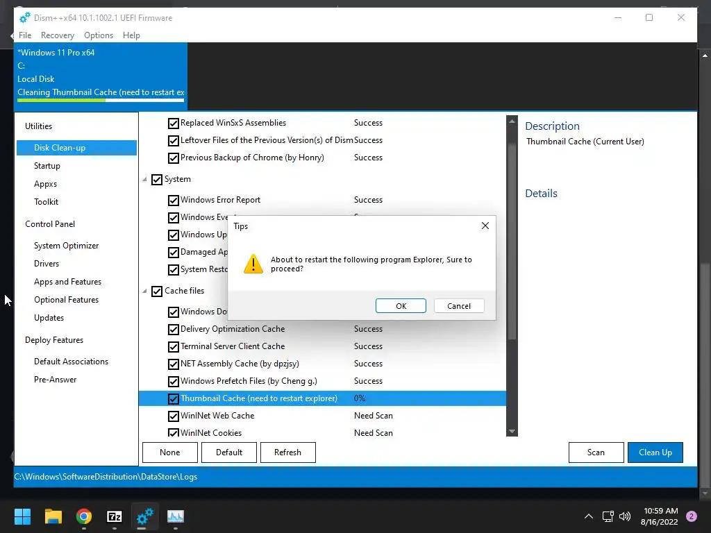The width and height of the screenshot is (711, 533).
Task: Collapse the System group triangle
Action: [144, 180]
